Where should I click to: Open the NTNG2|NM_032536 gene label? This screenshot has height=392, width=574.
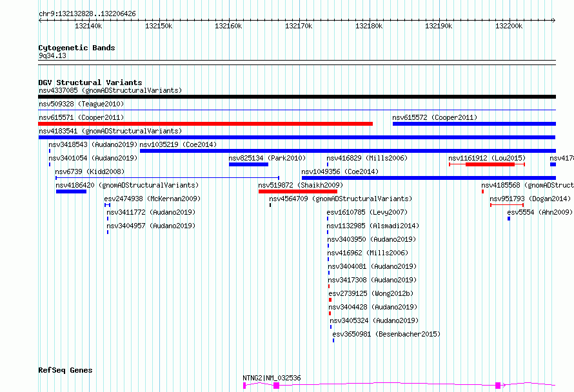272,378
